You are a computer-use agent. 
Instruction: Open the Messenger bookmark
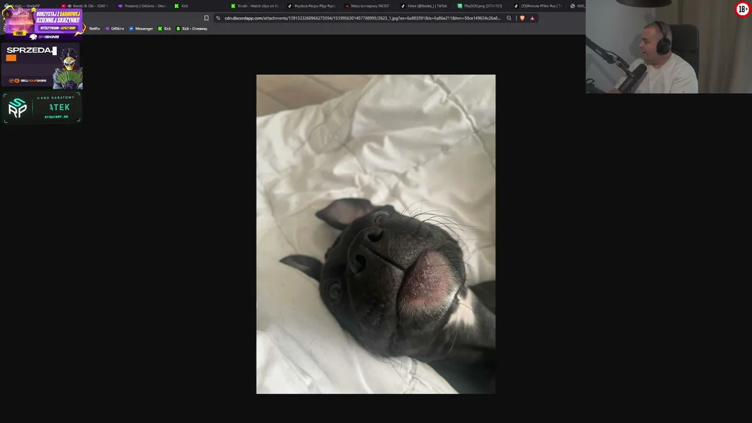click(141, 29)
